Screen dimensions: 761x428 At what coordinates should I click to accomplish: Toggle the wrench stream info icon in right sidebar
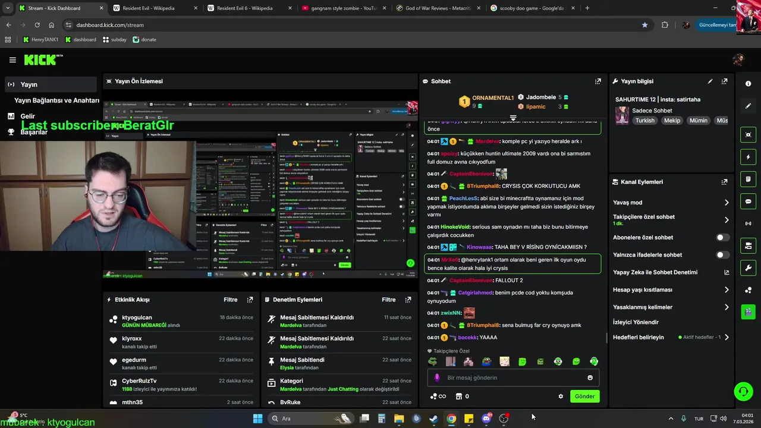pyautogui.click(x=748, y=267)
